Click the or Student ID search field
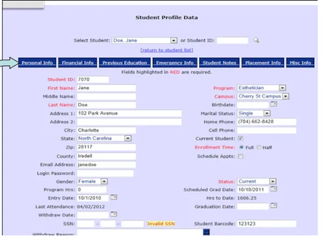Screen dimensions: 324x243 [232, 40]
